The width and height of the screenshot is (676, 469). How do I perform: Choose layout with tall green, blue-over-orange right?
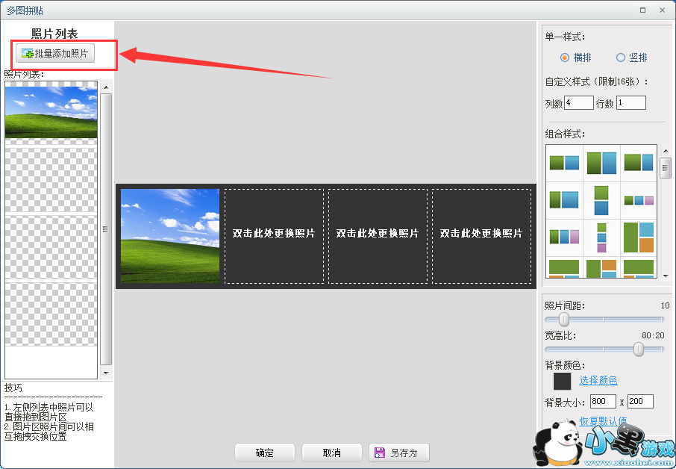point(639,237)
